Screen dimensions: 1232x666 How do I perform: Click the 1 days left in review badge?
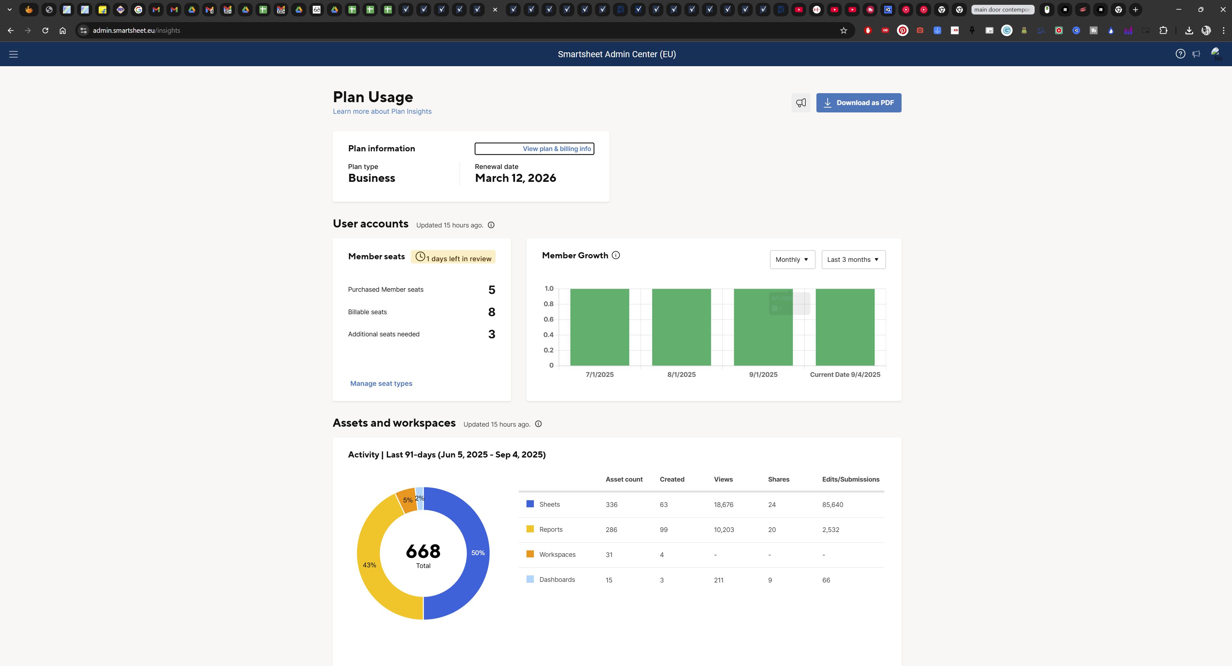(453, 257)
